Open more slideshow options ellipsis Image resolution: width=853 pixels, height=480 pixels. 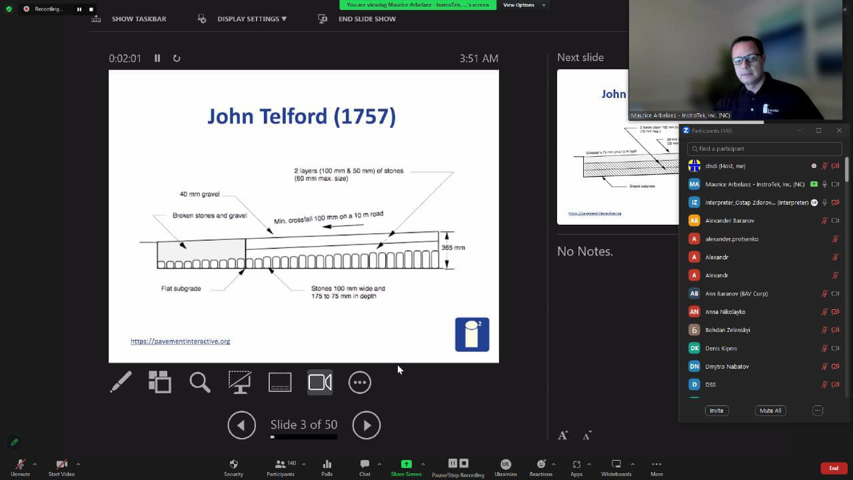click(360, 382)
